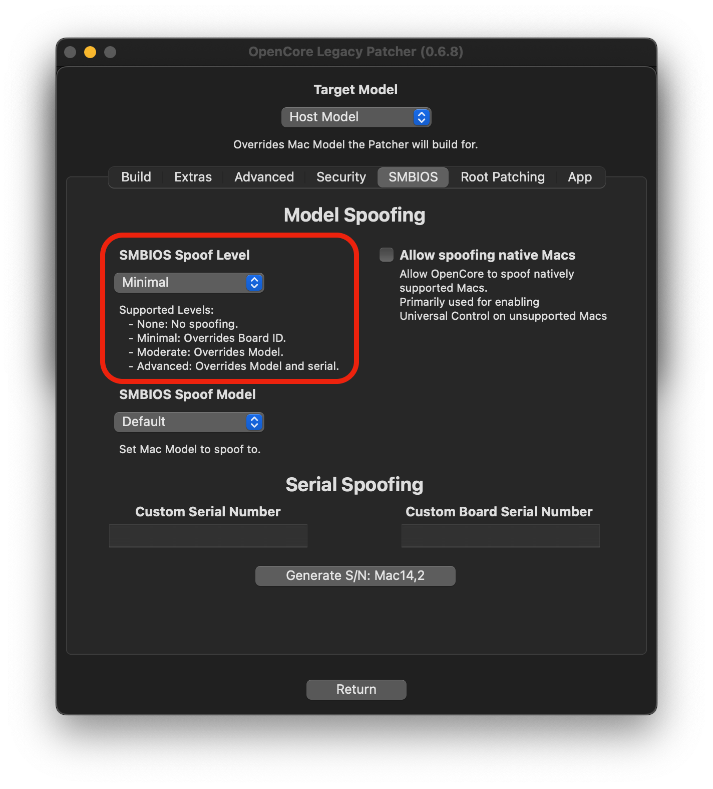Image resolution: width=713 pixels, height=789 pixels.
Task: Click the SMBIOS tab
Action: tap(413, 177)
